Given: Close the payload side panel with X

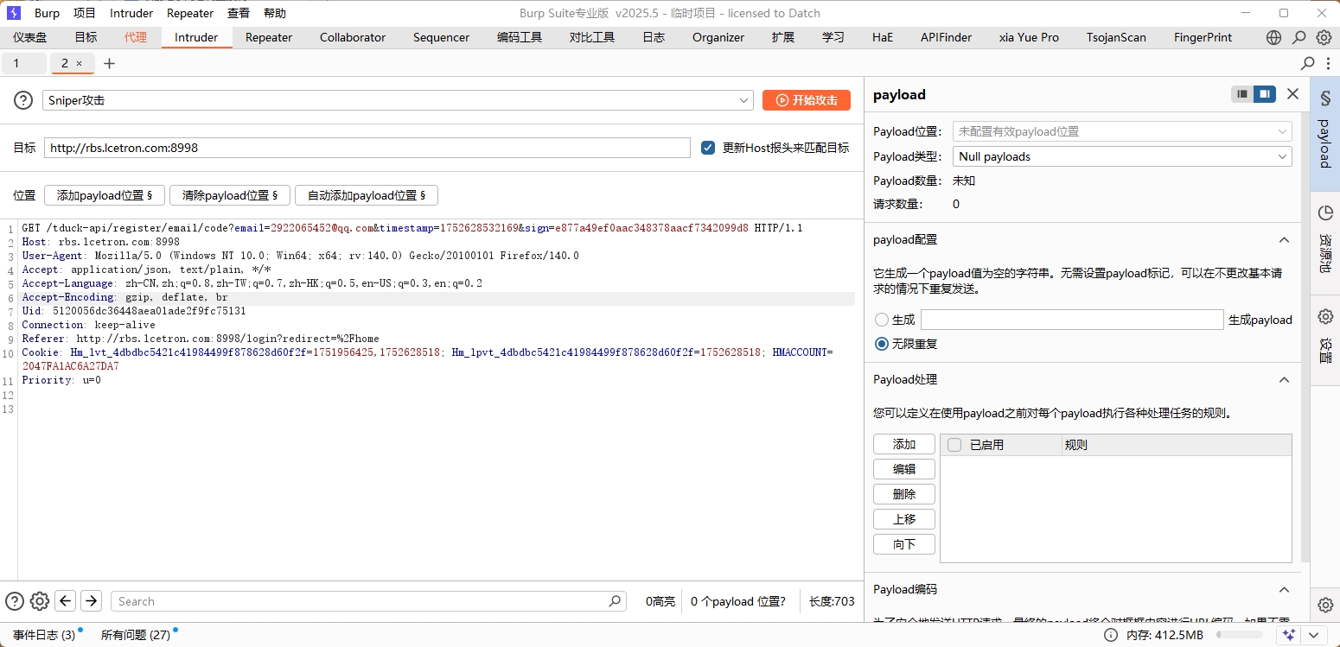Looking at the screenshot, I should click(1292, 94).
